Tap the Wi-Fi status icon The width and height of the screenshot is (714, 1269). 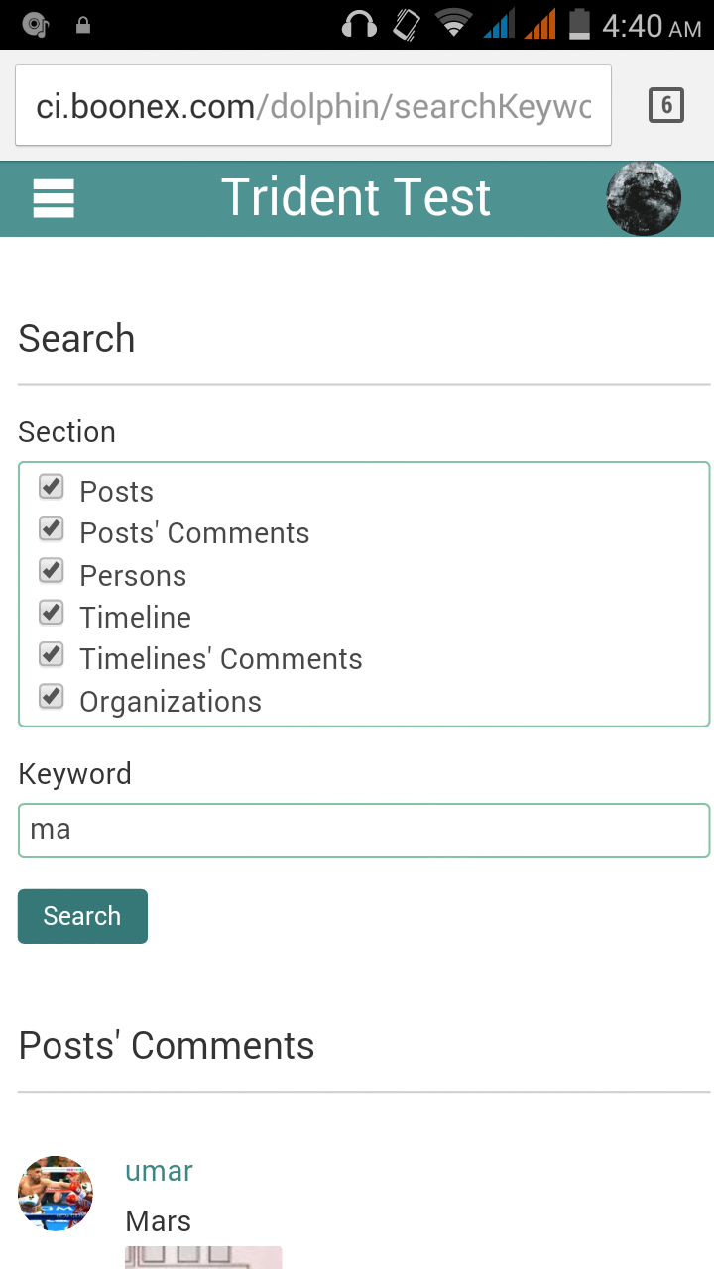point(453,25)
